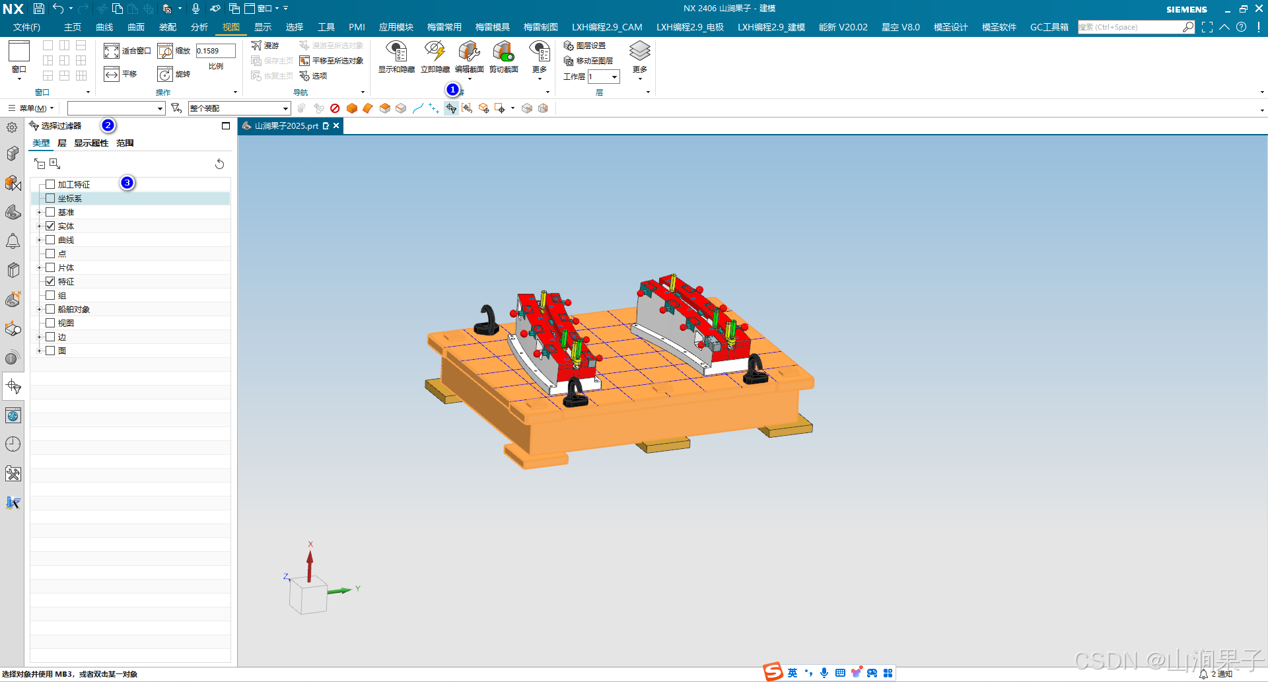Expand the 边 tree node
Viewport: 1268px width, 682px height.
coord(39,337)
